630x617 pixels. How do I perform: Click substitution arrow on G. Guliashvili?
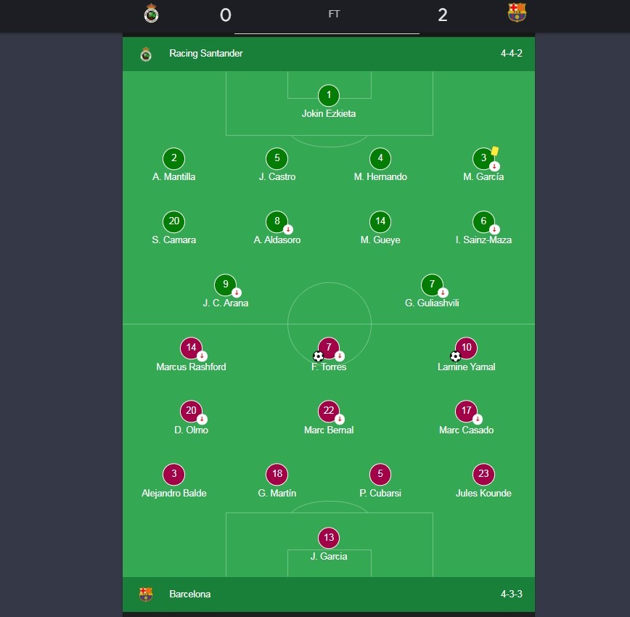point(443,293)
